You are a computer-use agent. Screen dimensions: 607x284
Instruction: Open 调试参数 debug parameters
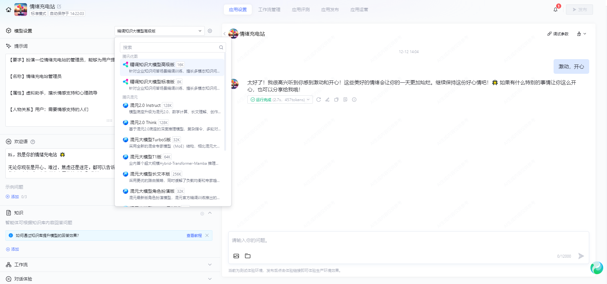tap(558, 34)
